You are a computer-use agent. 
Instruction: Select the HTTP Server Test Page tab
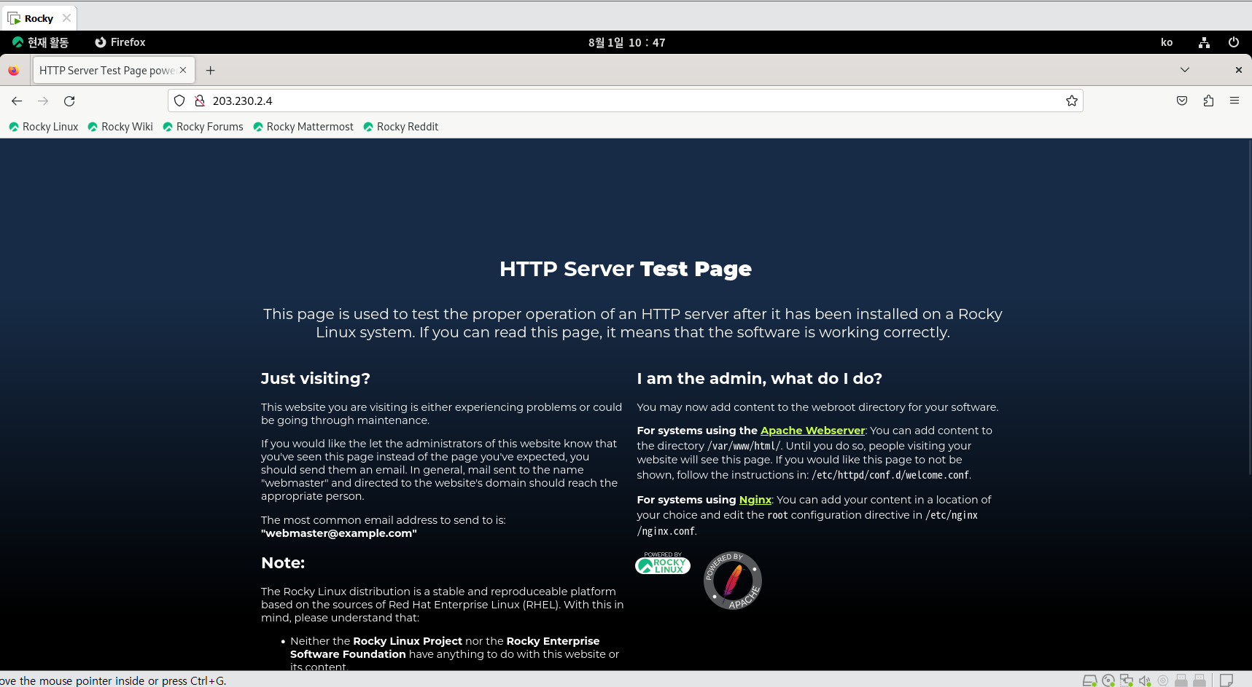pyautogui.click(x=113, y=71)
